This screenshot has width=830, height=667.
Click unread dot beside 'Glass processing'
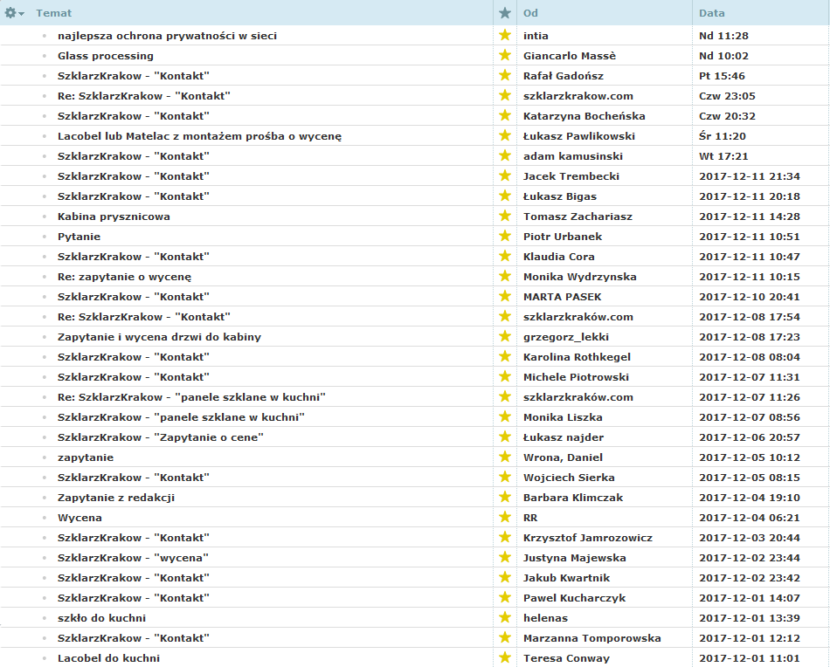tap(45, 56)
